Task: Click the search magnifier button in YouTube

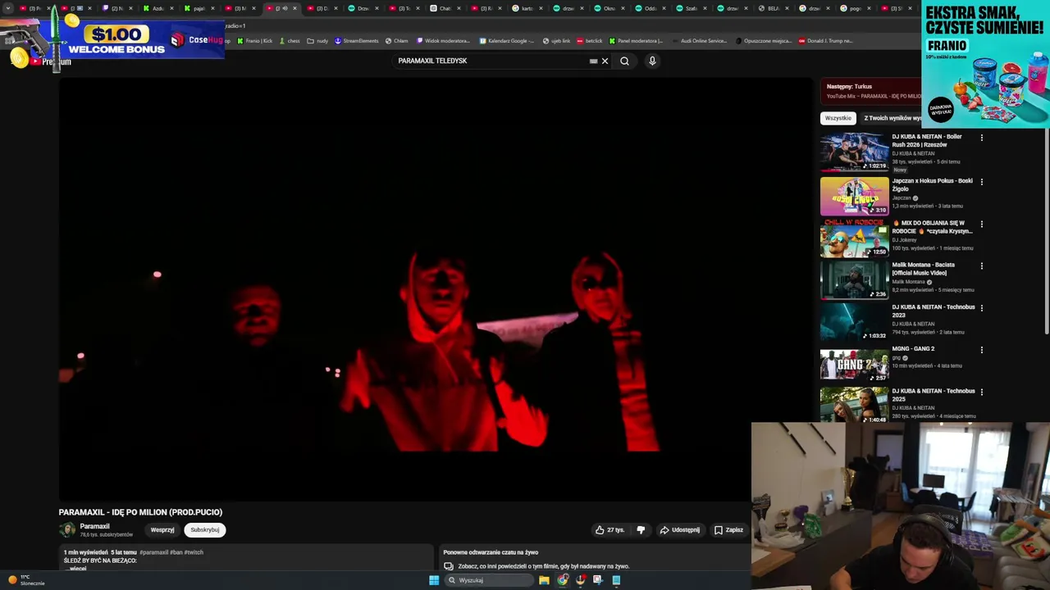Action: [624, 61]
